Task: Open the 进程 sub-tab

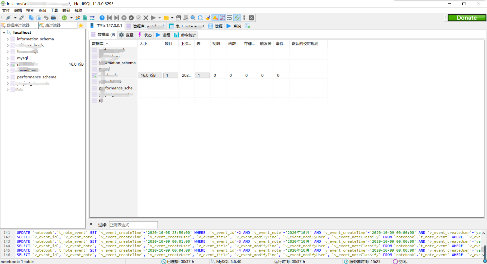Action: click(x=163, y=35)
